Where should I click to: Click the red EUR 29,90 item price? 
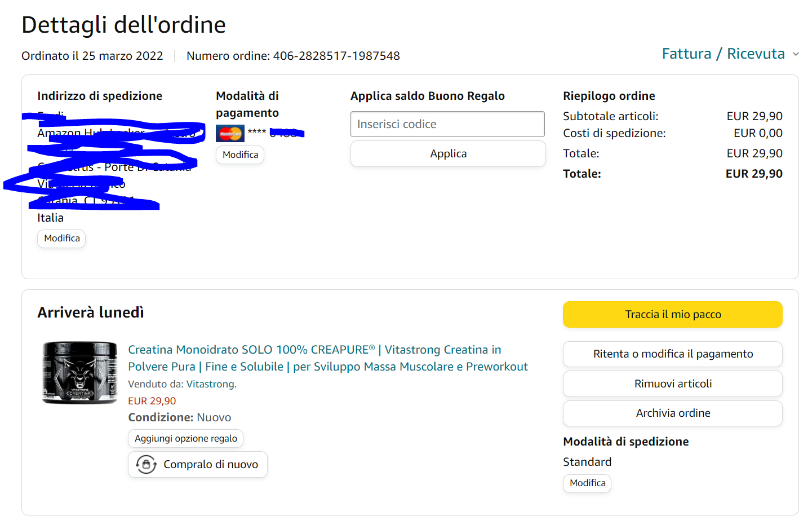(152, 401)
